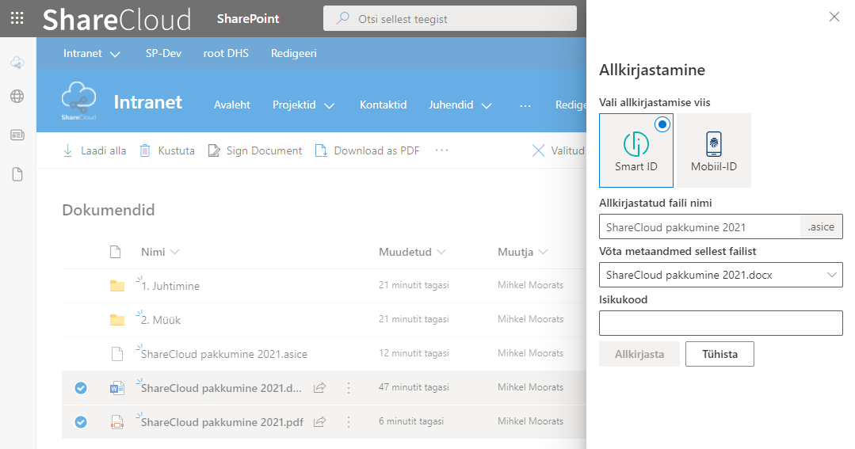Focus the Isikukood input field
The height and width of the screenshot is (449, 855).
721,323
